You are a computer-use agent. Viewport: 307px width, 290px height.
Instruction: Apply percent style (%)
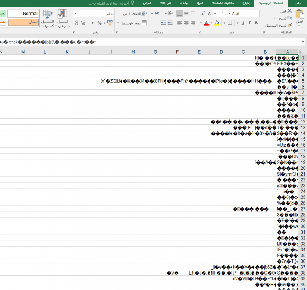click(x=99, y=23)
